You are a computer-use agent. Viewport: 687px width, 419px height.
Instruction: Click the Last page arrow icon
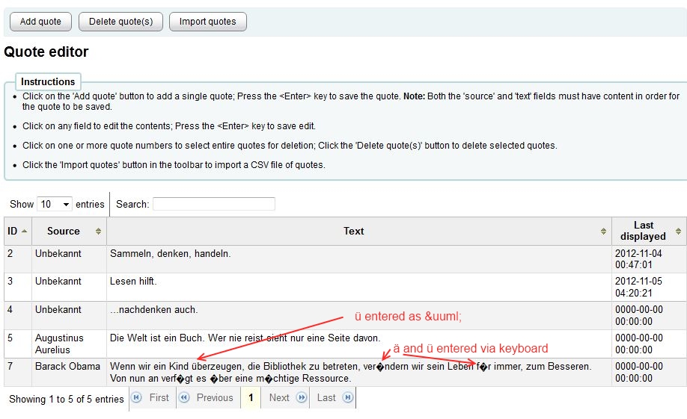pyautogui.click(x=347, y=397)
